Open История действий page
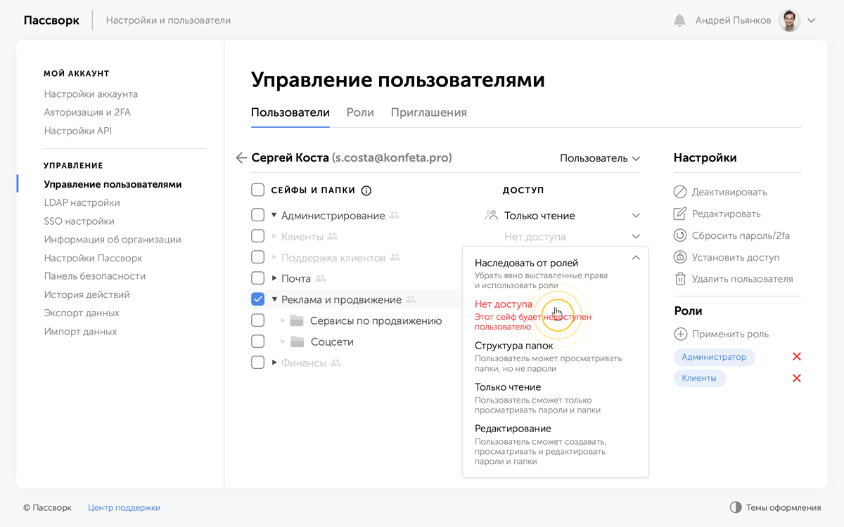844x527 pixels. 87,294
